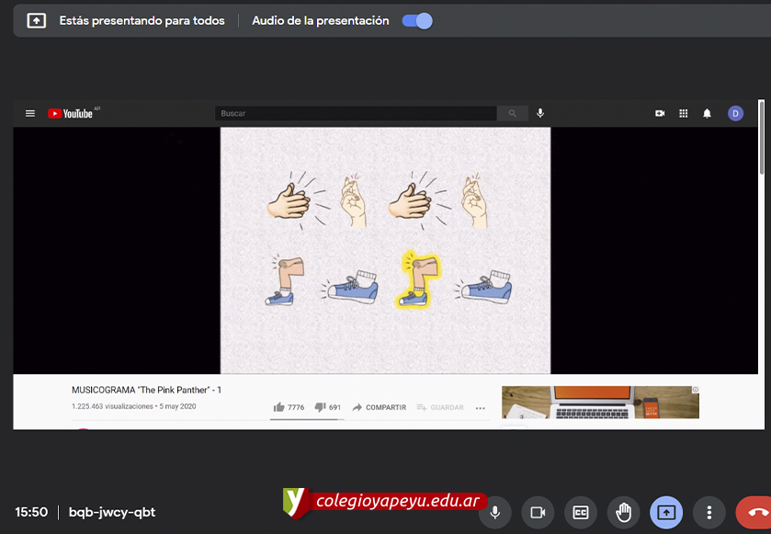Mute the microphone in the call bar

[495, 512]
